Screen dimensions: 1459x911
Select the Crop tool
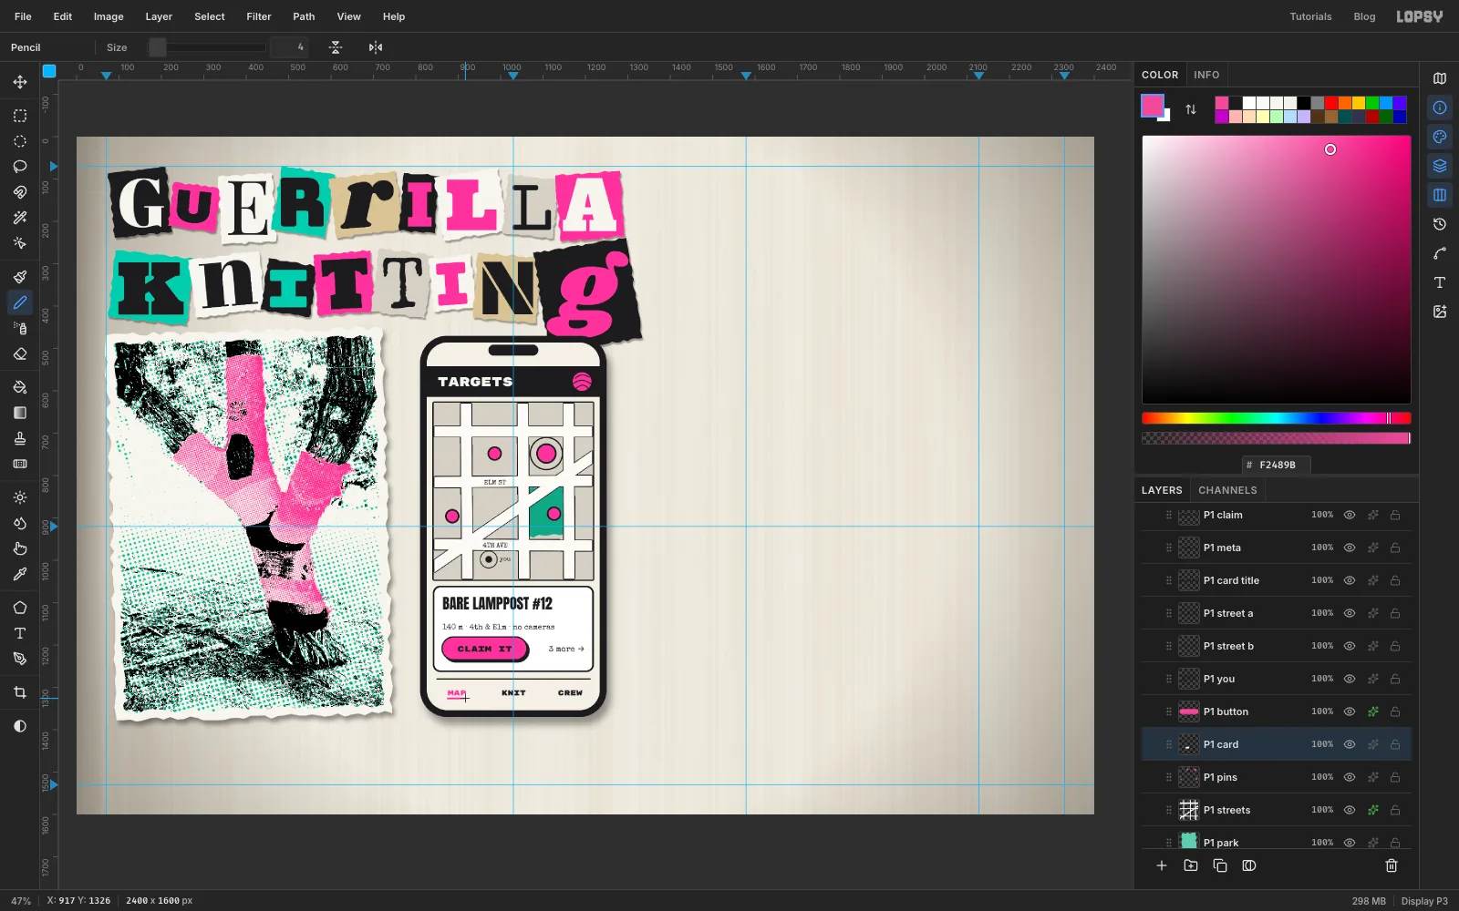20,692
